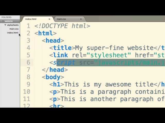The width and height of the screenshot is (165, 123).
Task: Click the line This is another paragraph
Action: [107, 99]
